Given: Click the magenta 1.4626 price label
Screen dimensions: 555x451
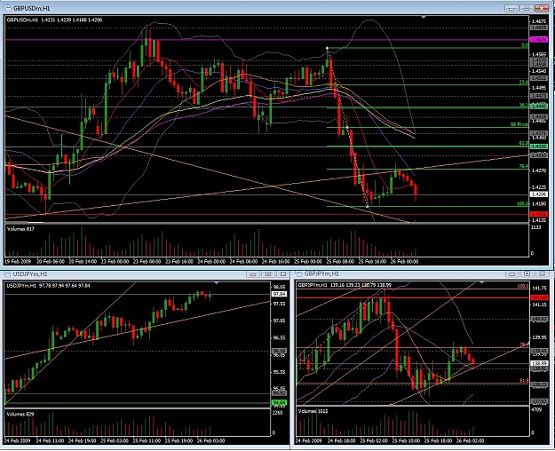Looking at the screenshot, I should coord(538,40).
